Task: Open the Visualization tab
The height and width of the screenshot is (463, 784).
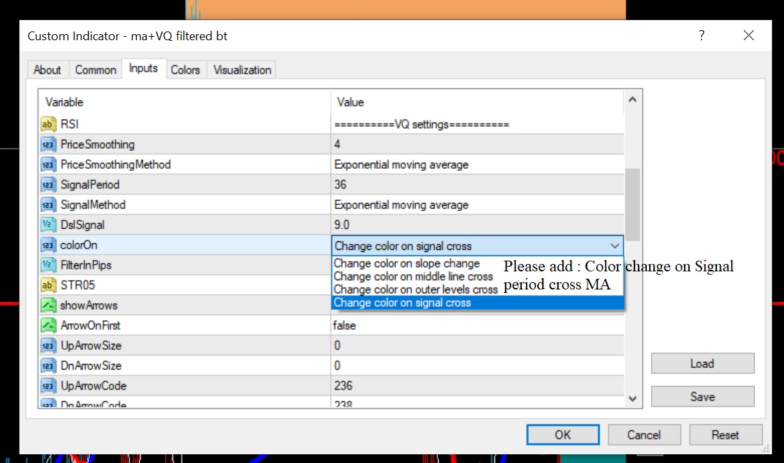Action: pyautogui.click(x=242, y=70)
